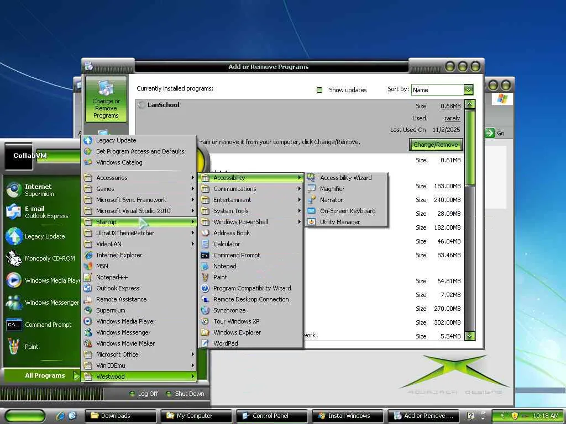Switch to Control Panel taskbar window
This screenshot has width=566, height=424.
click(x=272, y=416)
